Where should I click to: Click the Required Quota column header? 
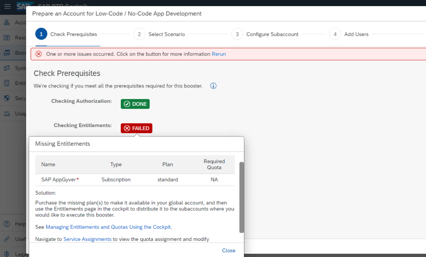pyautogui.click(x=214, y=164)
